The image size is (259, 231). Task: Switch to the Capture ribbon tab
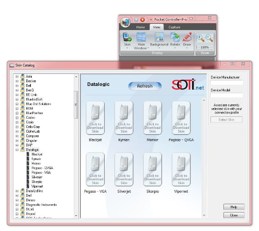[x=174, y=27]
